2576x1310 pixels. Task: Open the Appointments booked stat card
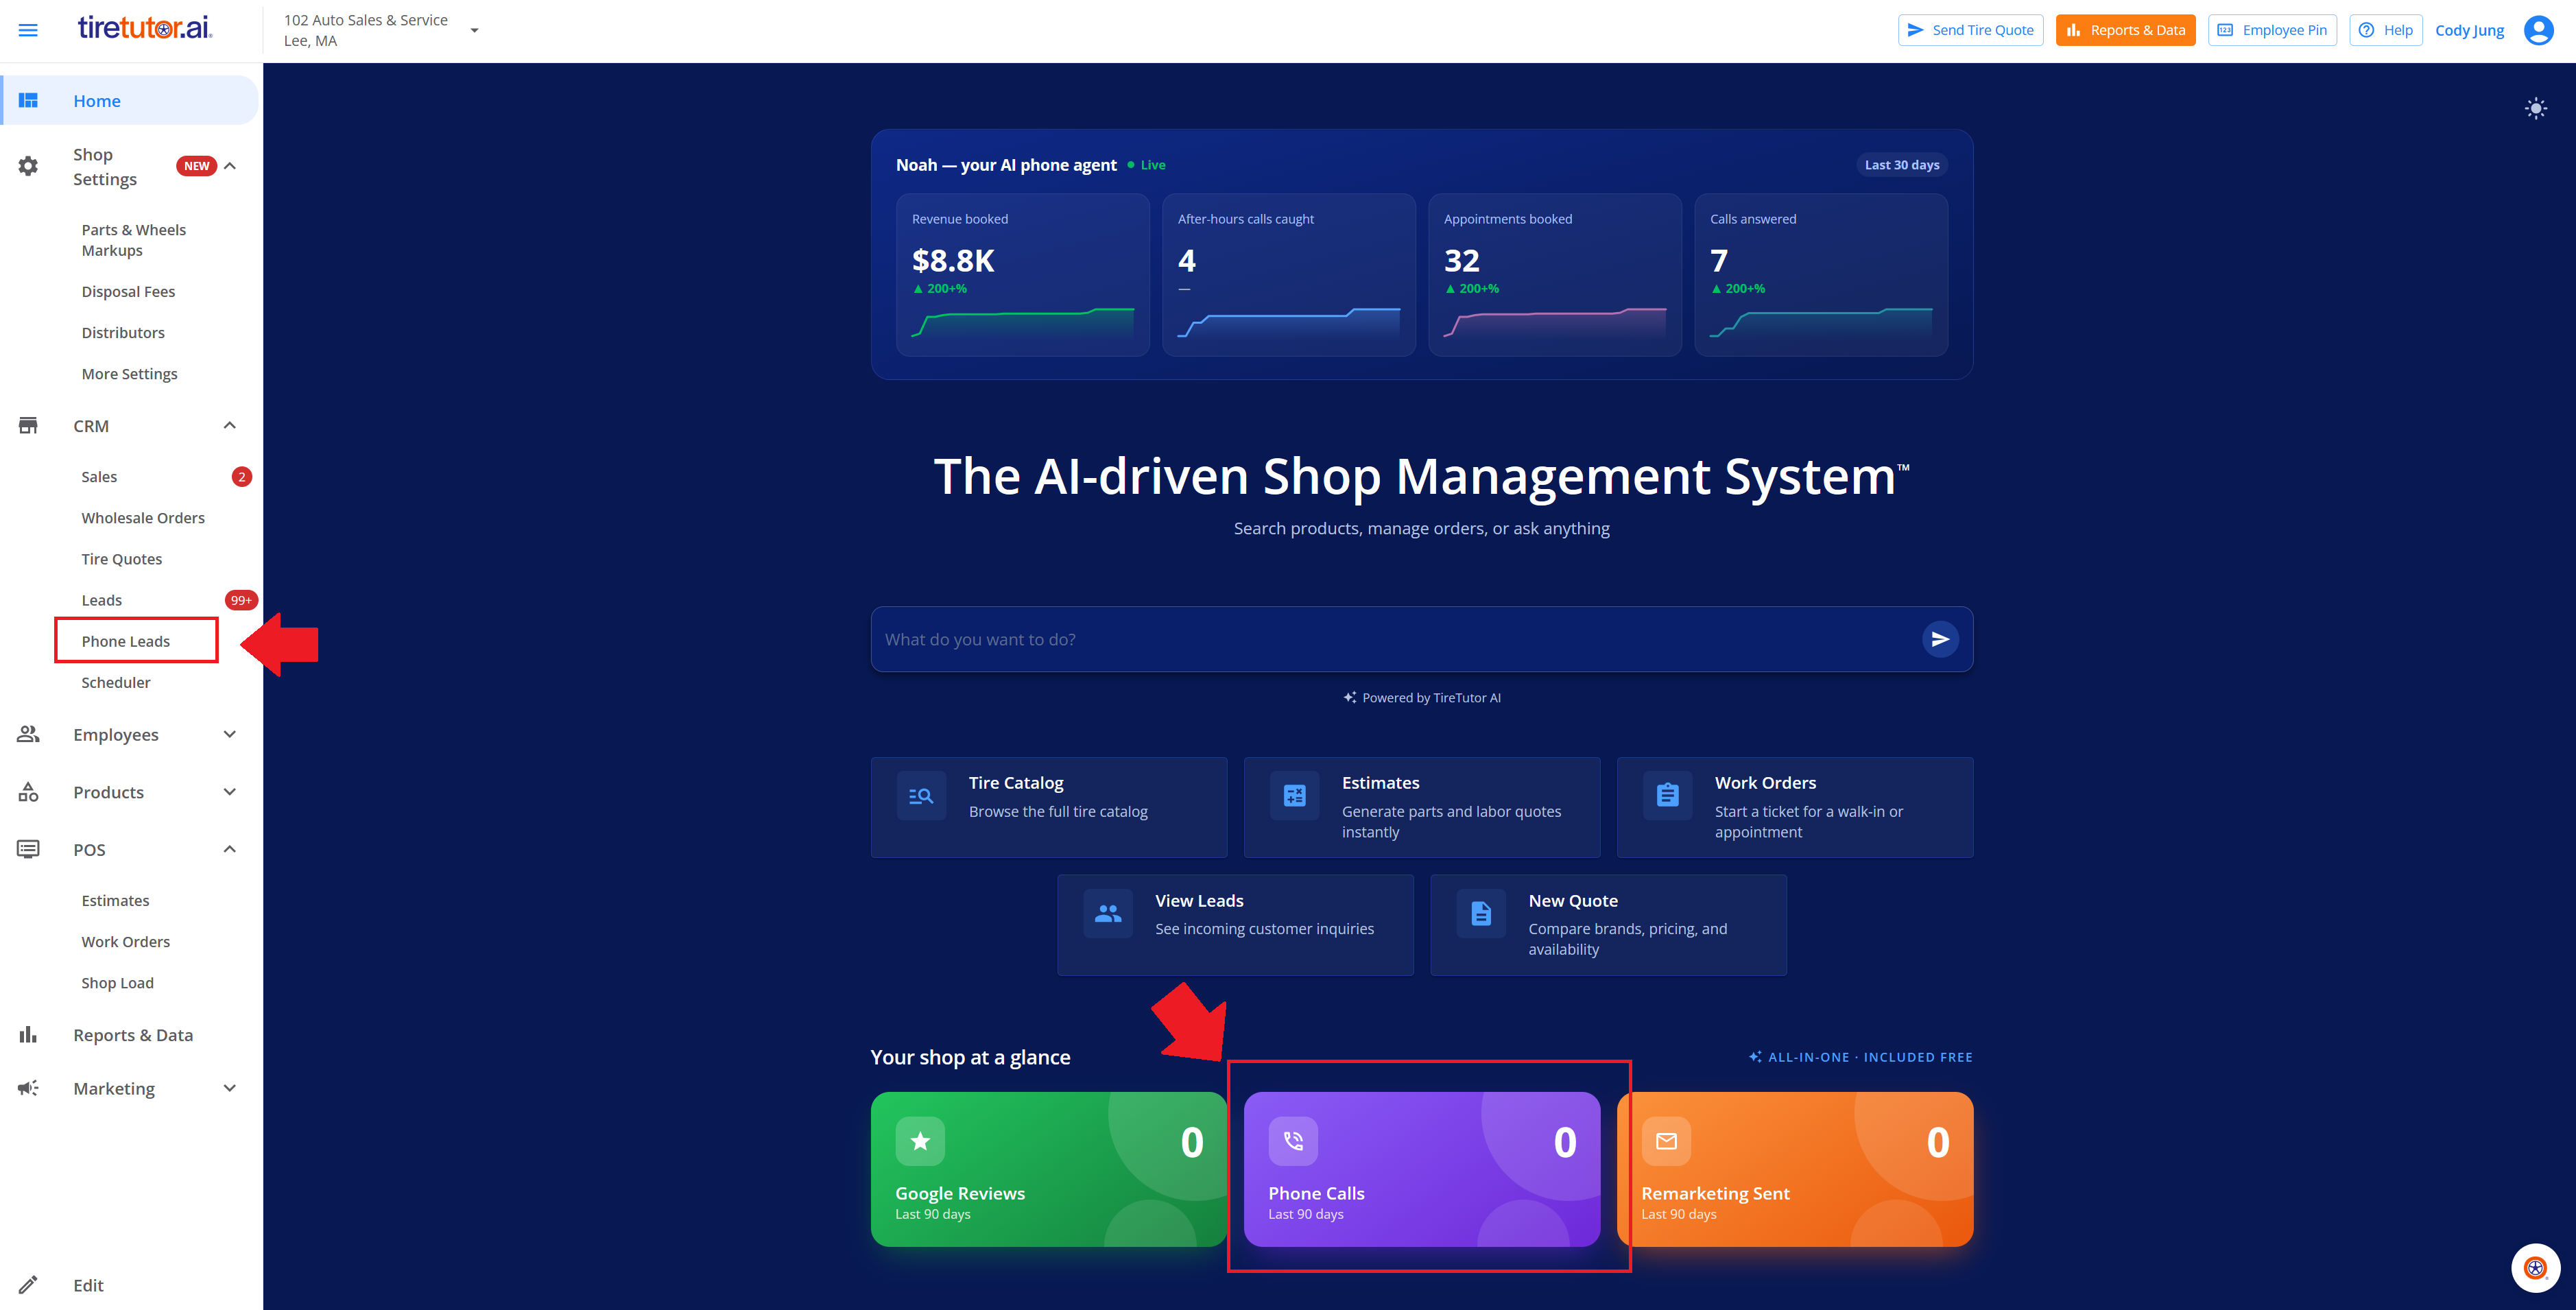[1554, 275]
